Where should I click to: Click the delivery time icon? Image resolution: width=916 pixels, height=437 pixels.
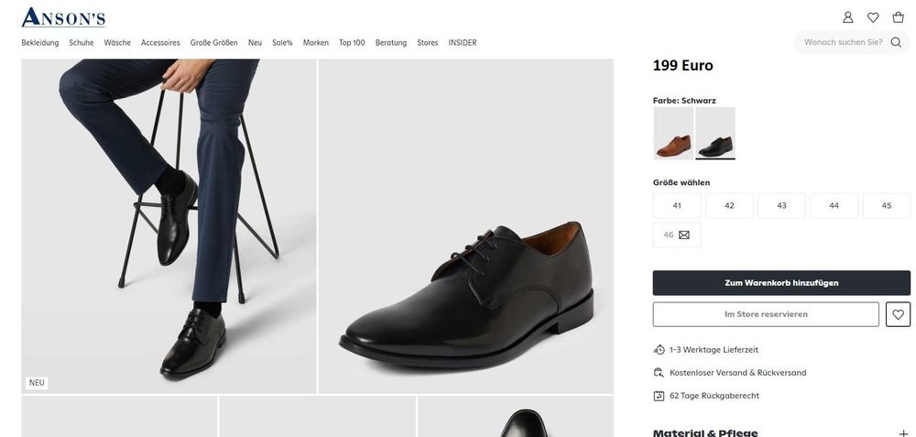pyautogui.click(x=659, y=350)
